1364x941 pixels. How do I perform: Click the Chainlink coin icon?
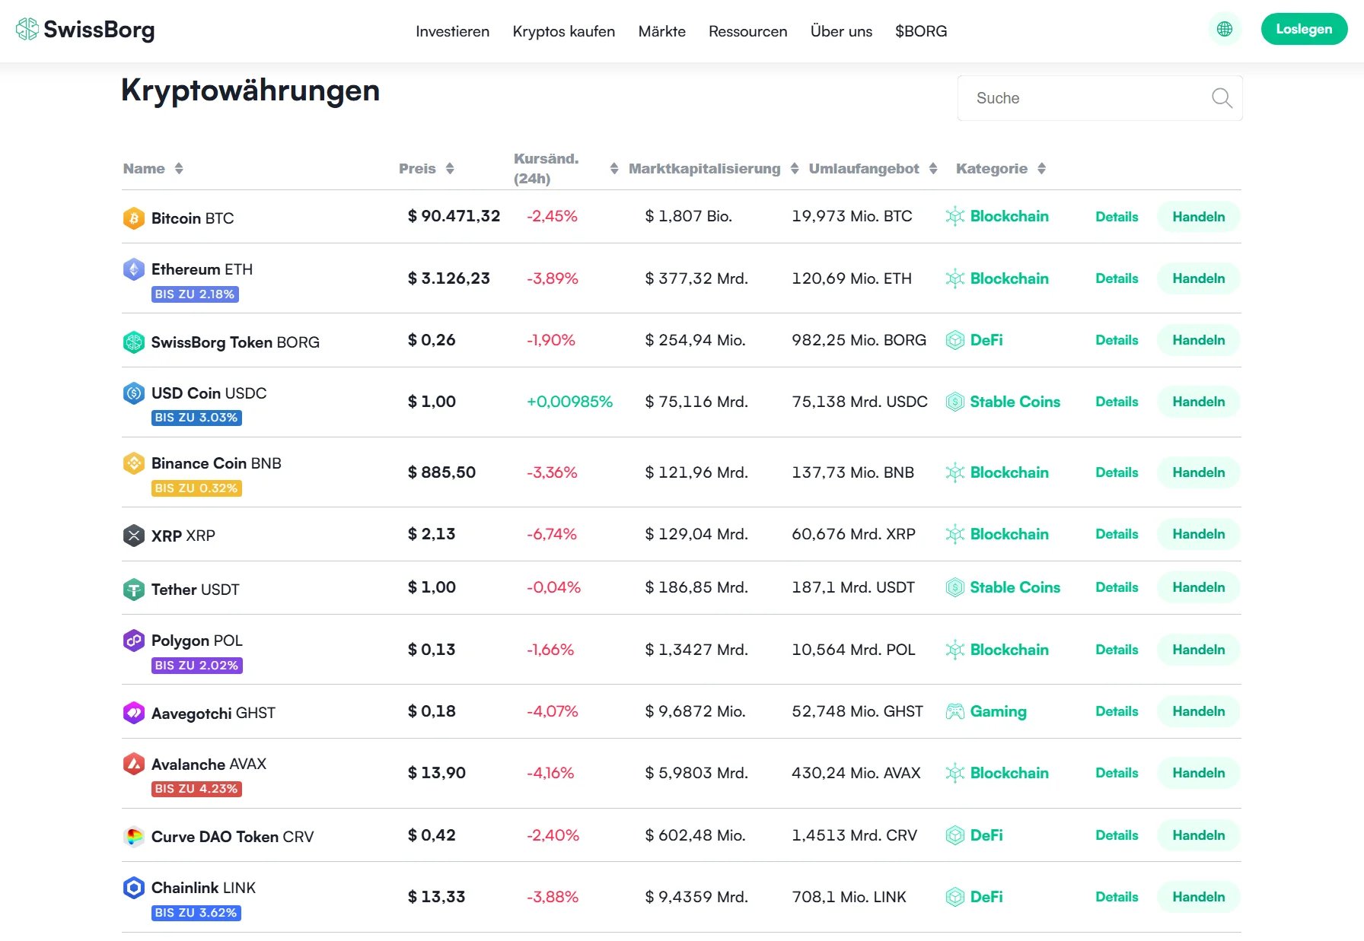134,888
